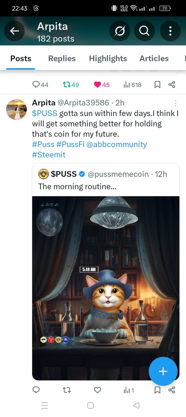This screenshot has width=186, height=417.
Task: Open the profile three-dot overflow menu
Action: [170, 31]
